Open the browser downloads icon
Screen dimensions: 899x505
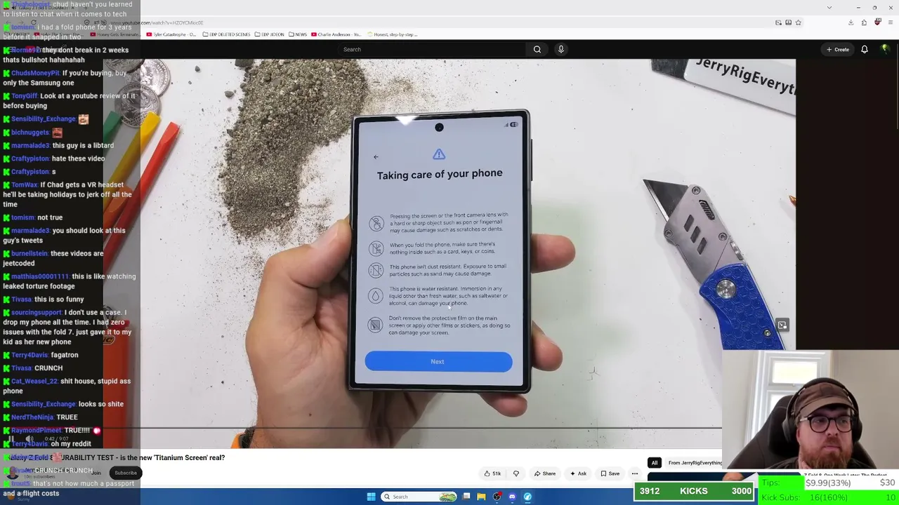[x=851, y=22]
